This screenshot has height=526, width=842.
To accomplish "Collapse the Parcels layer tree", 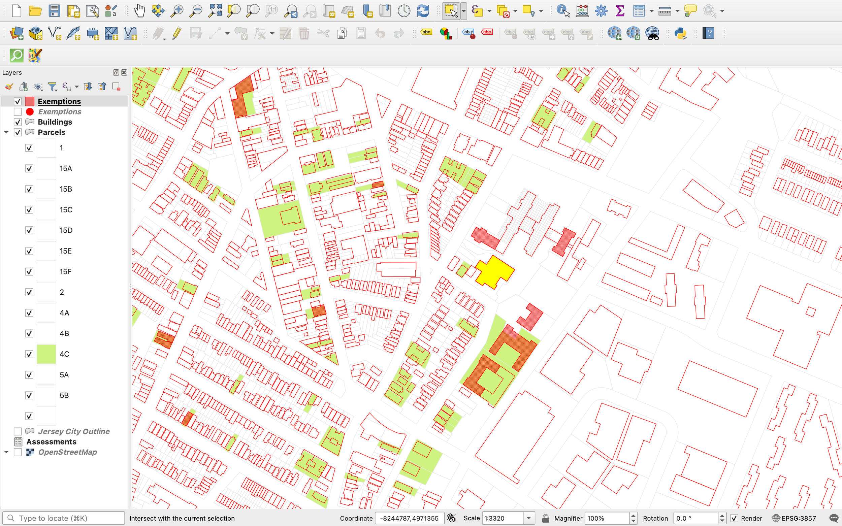I will pos(6,133).
